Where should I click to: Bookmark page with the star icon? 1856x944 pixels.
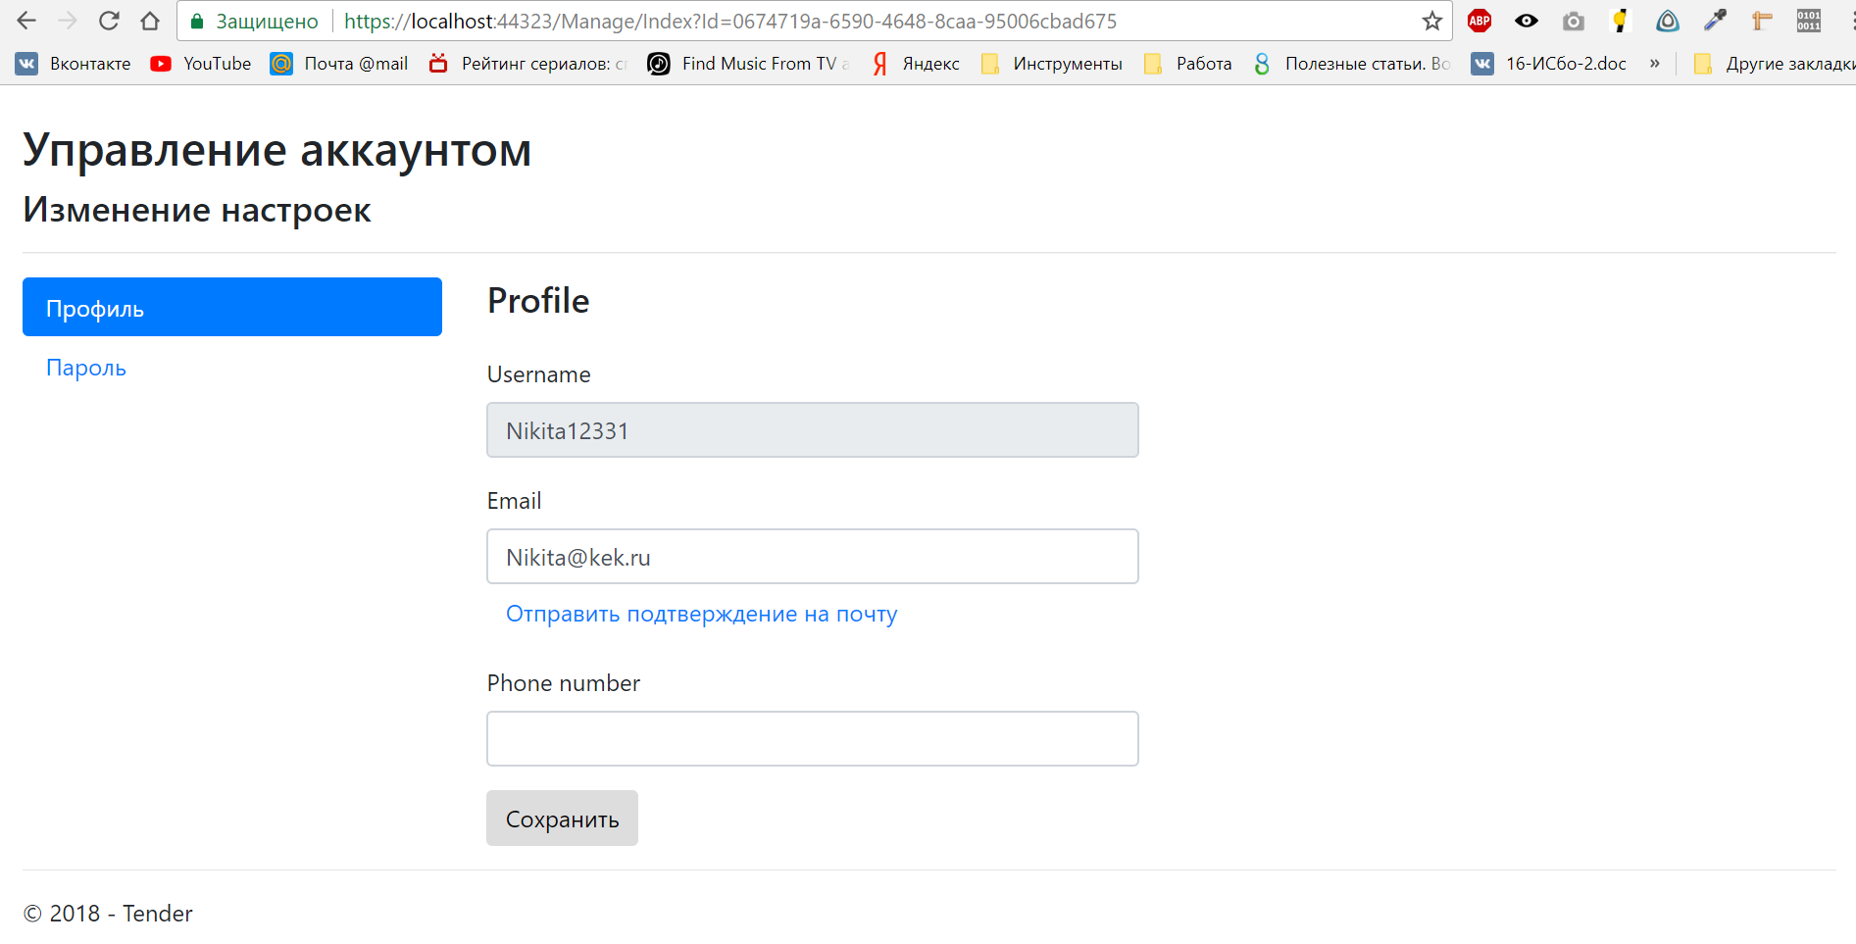click(x=1432, y=21)
